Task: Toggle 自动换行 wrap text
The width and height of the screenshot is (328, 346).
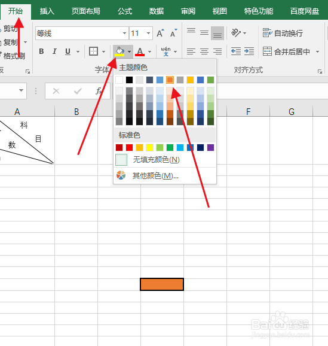Action: 283,33
